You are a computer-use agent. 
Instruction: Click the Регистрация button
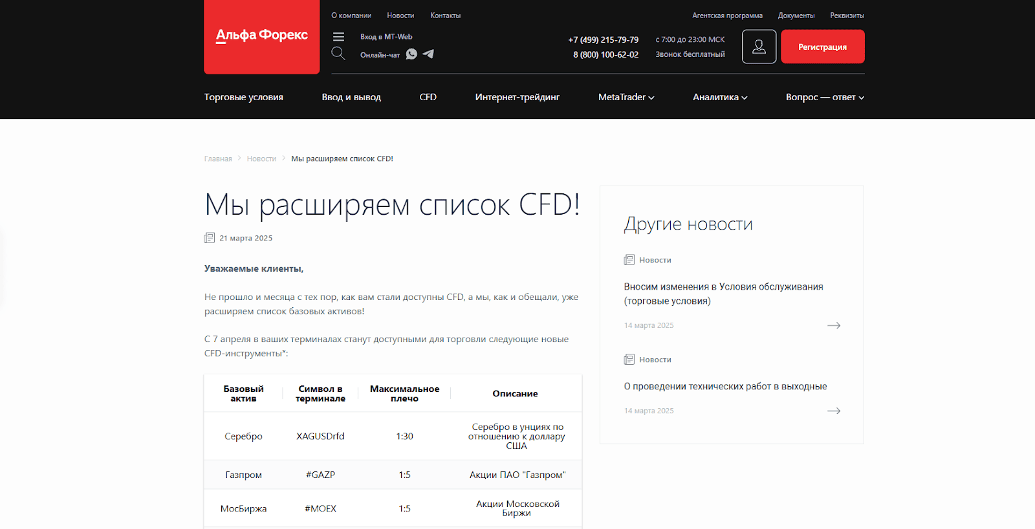click(822, 47)
